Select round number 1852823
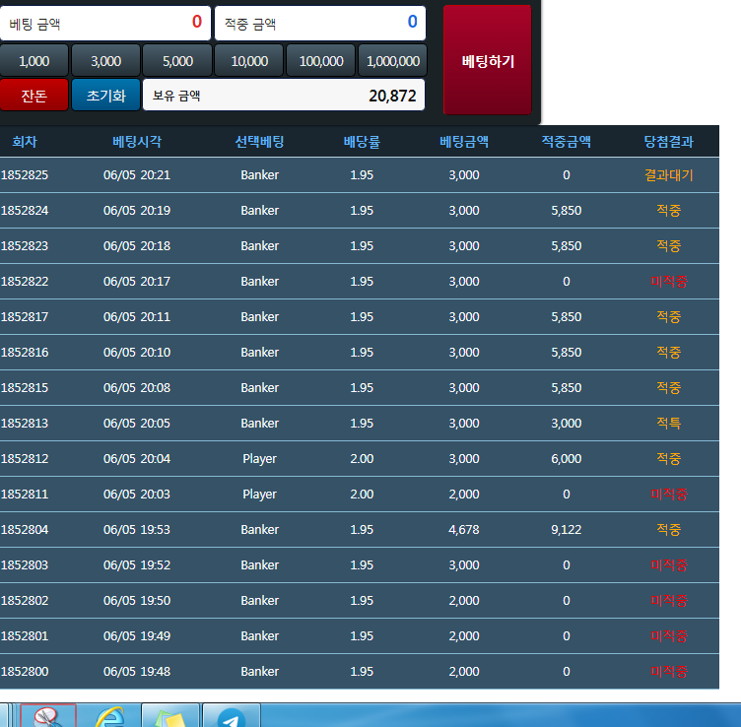Viewport: 741px width, 727px height. point(25,245)
